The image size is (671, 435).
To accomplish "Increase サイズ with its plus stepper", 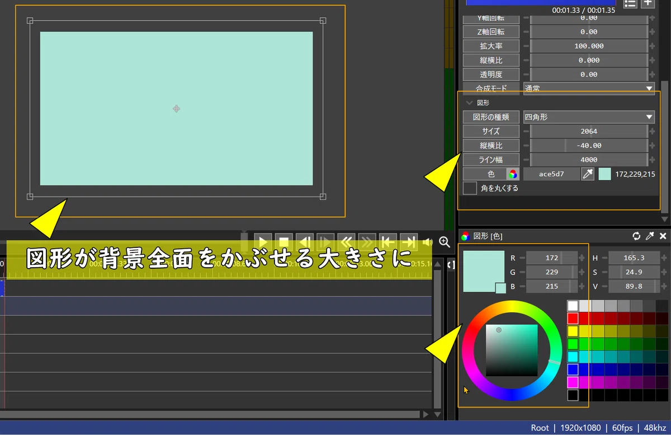I will click(652, 131).
